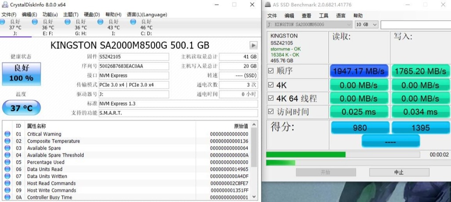Image resolution: width=451 pixels, height=202 pixels.
Task: Toggle the 顺序 sequential test checkbox
Action: 271,70
